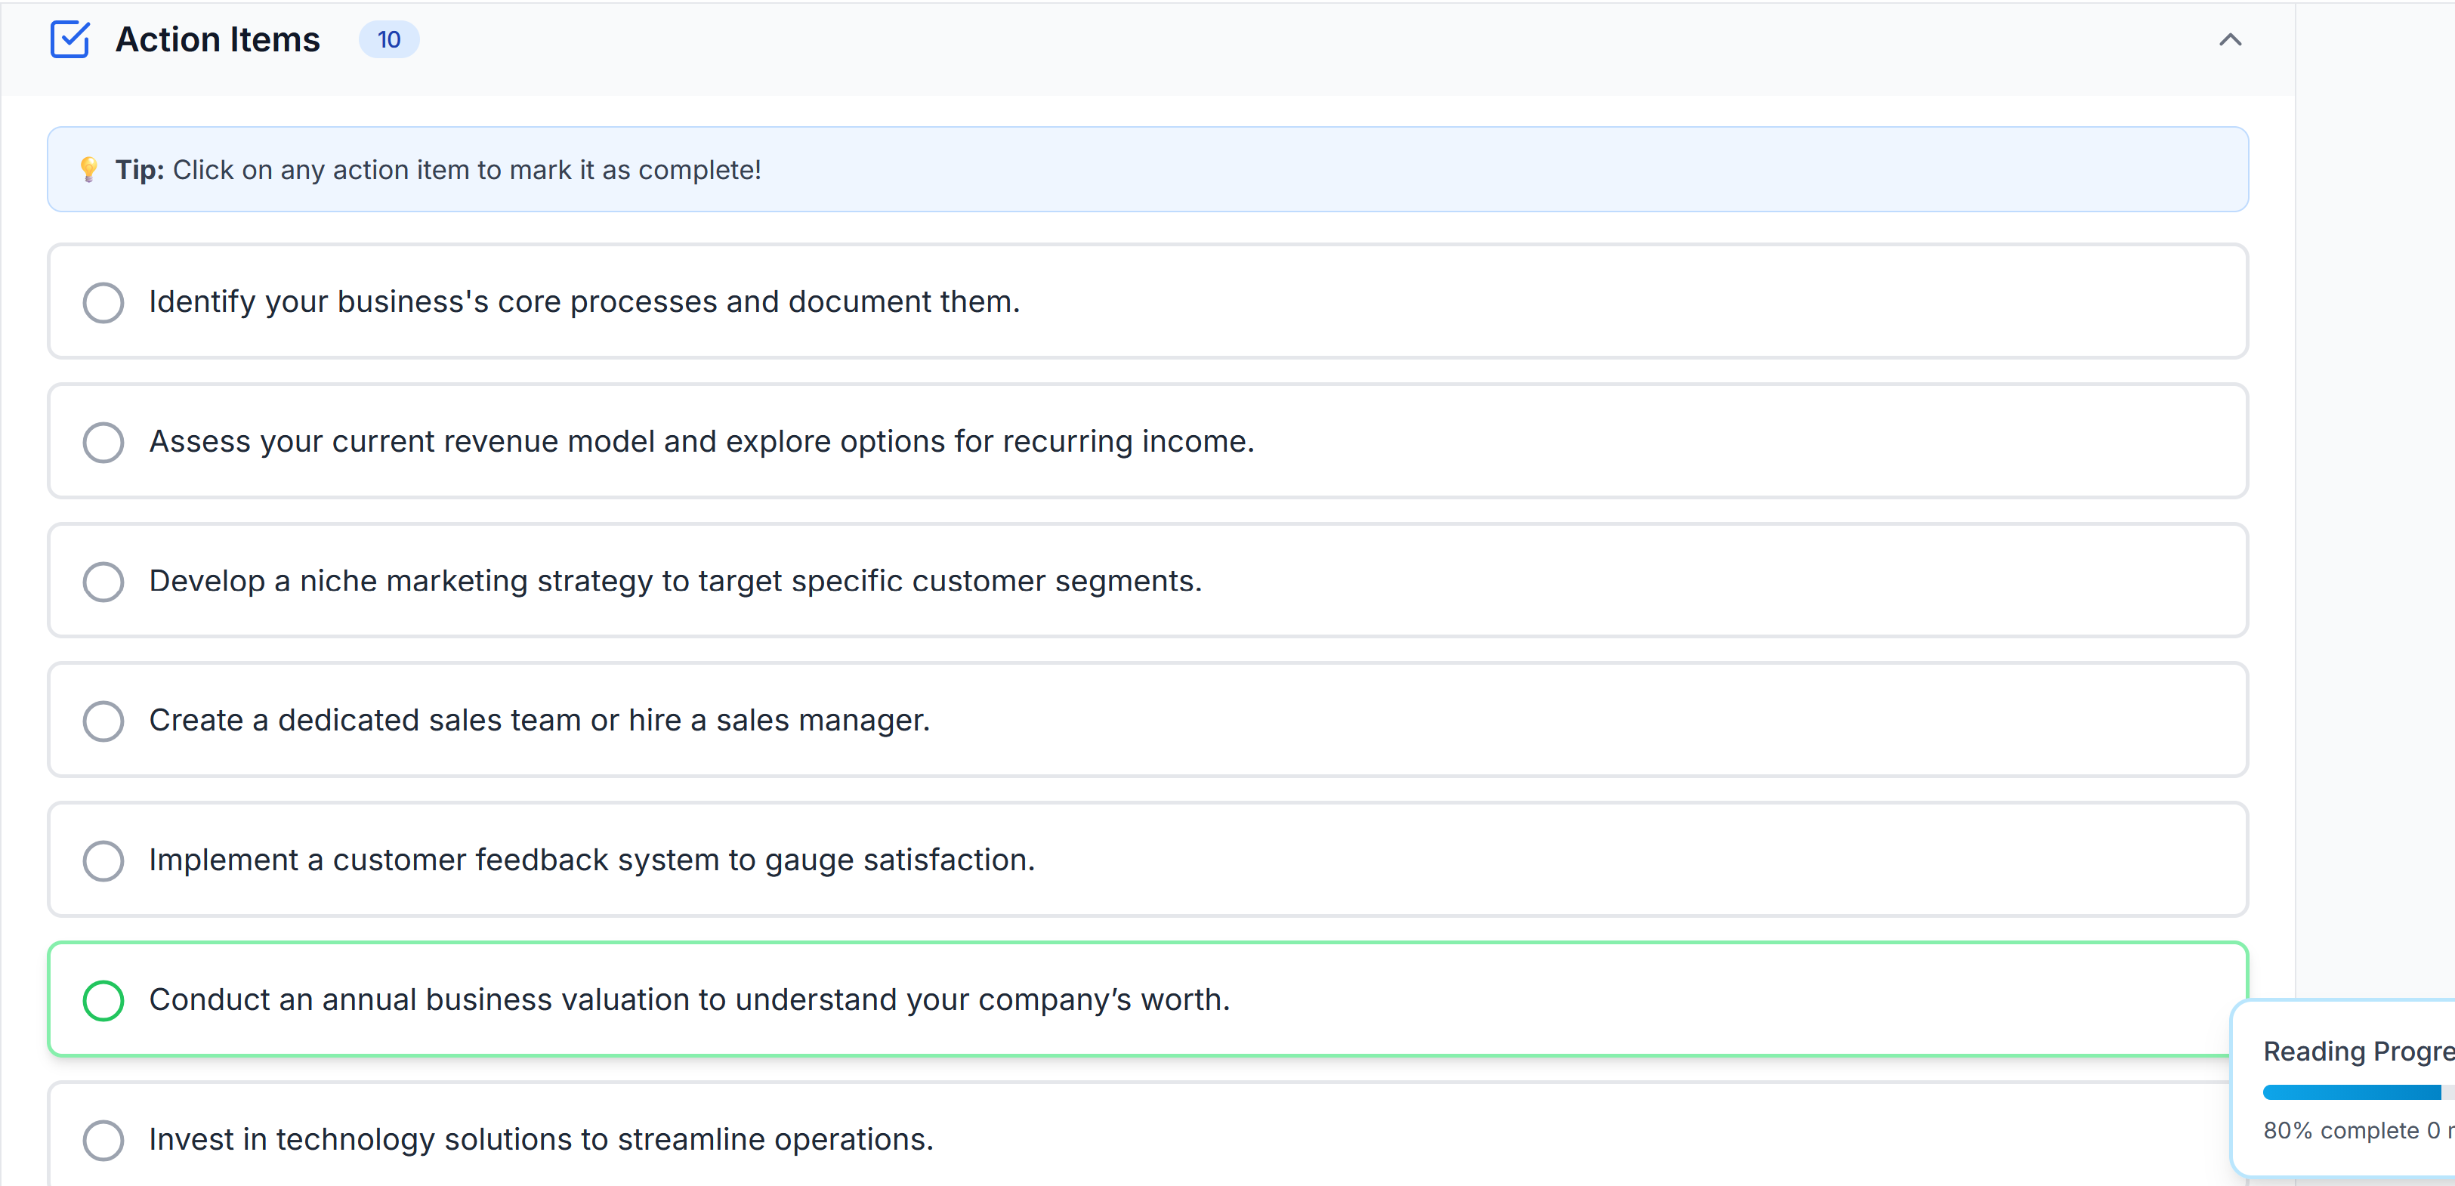
Task: Toggle customer feedback system circle
Action: coord(103,860)
